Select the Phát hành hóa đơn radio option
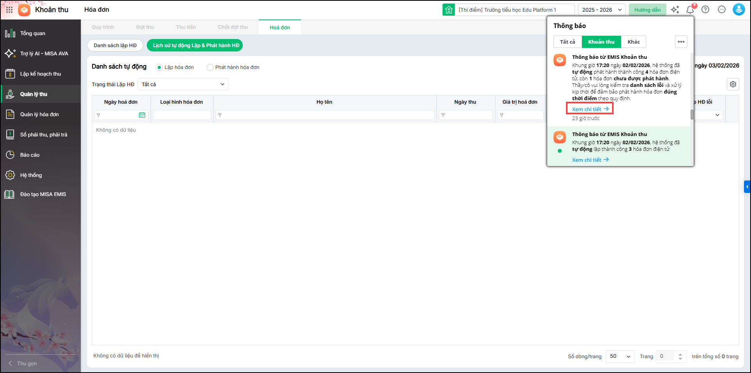 click(x=210, y=67)
